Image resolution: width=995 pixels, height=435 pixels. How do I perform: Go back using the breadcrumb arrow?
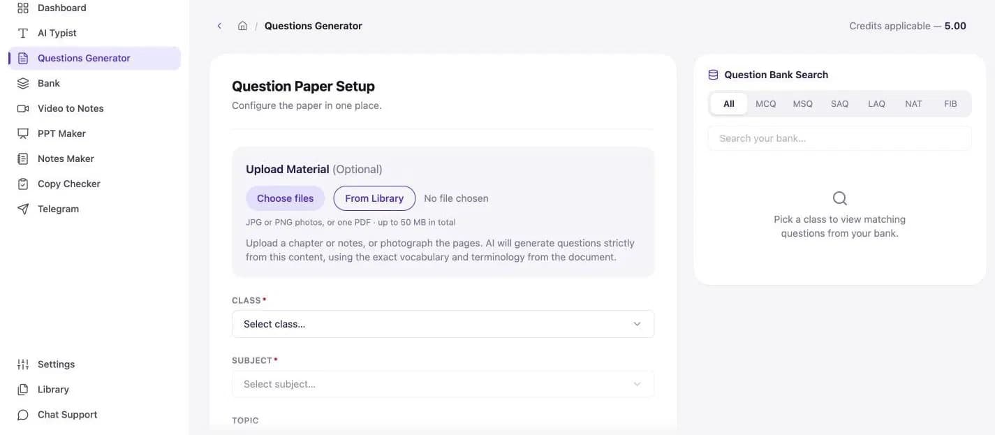tap(219, 26)
